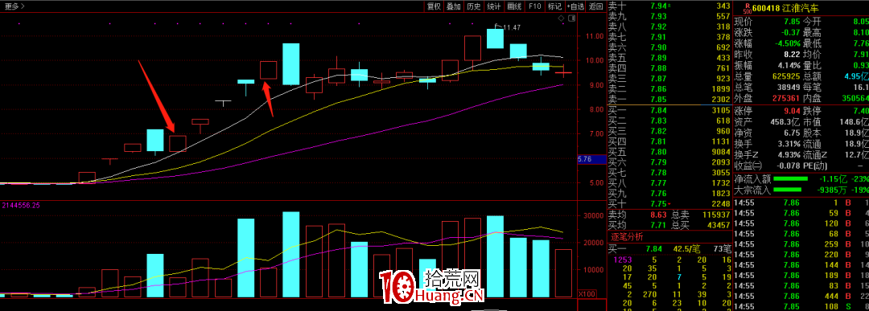Click the 昨收 8.22 value
The width and height of the screenshot is (869, 311).
[792, 54]
